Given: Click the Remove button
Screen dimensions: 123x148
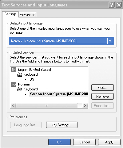Looking at the screenshot, I should click(x=102, y=97).
